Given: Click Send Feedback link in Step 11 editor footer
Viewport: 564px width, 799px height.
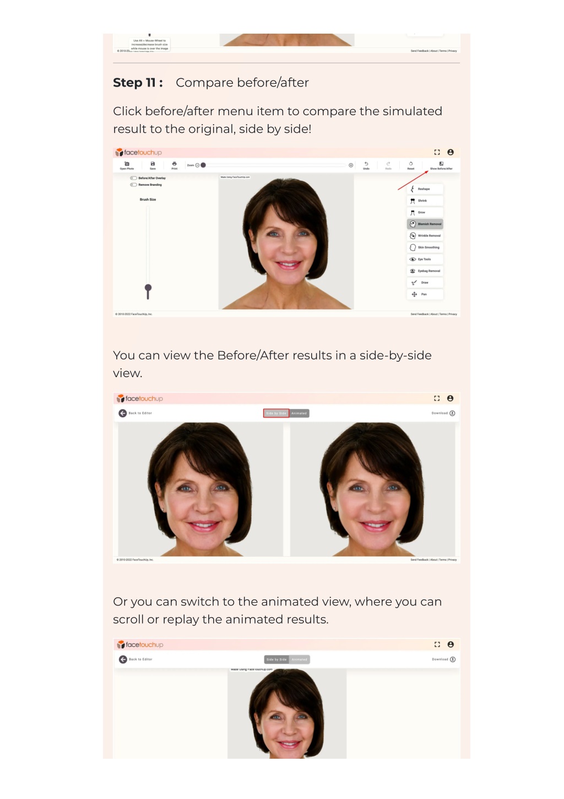Looking at the screenshot, I should click(x=420, y=314).
